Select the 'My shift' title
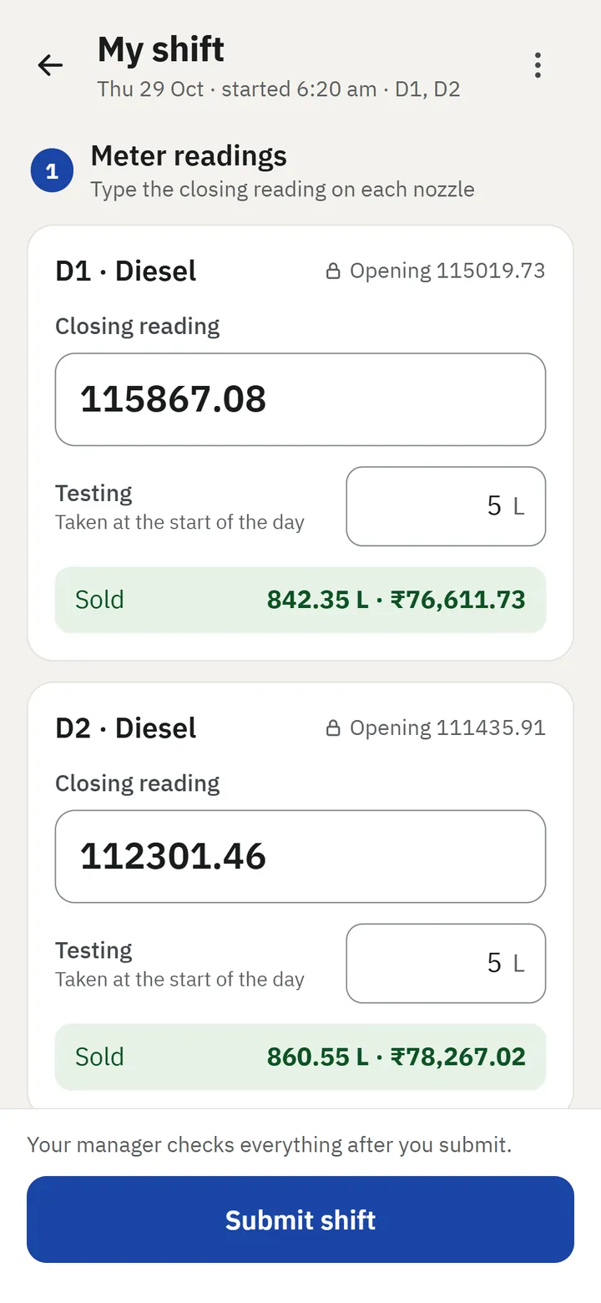The height and width of the screenshot is (1303, 601). 161,50
